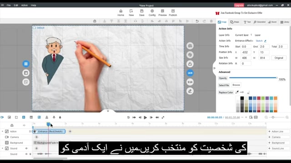Zoom out the timeline magnifier
291x163 pixels.
tap(266, 117)
